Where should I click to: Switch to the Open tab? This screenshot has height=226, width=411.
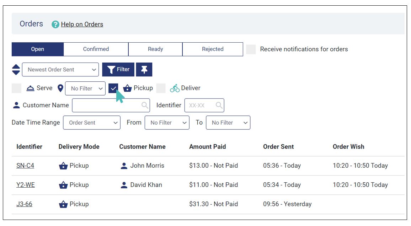[x=37, y=49]
